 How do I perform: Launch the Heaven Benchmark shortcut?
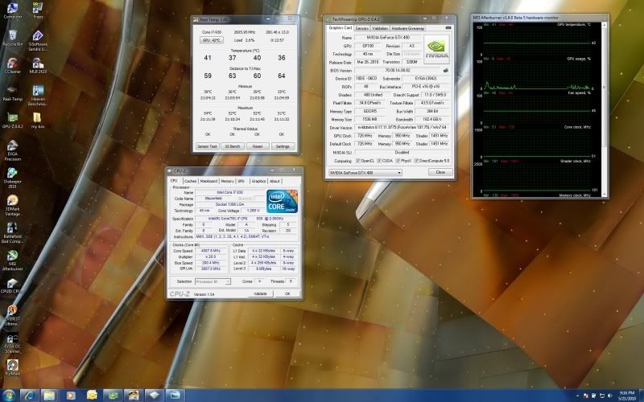click(38, 95)
